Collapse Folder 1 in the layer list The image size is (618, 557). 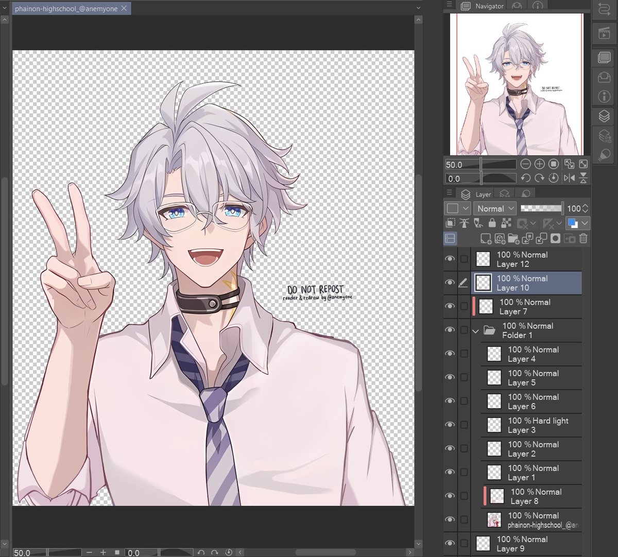point(475,330)
